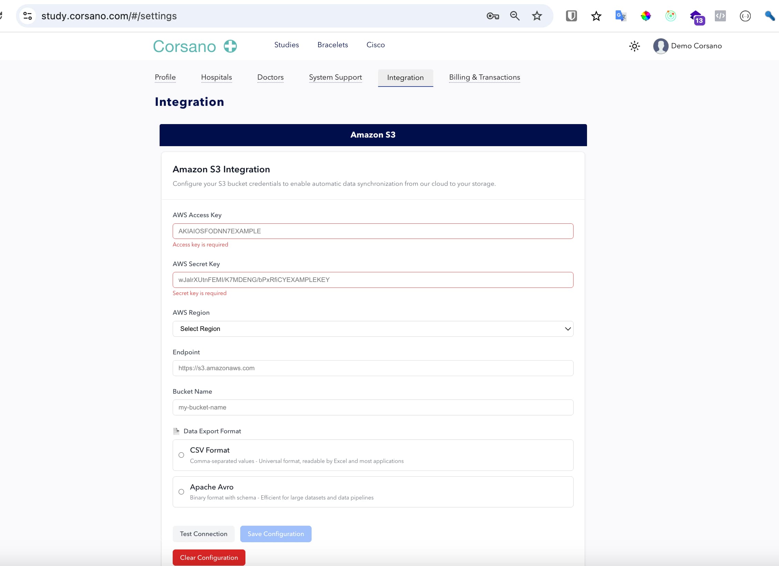Open the Google Translate extension

(620, 16)
